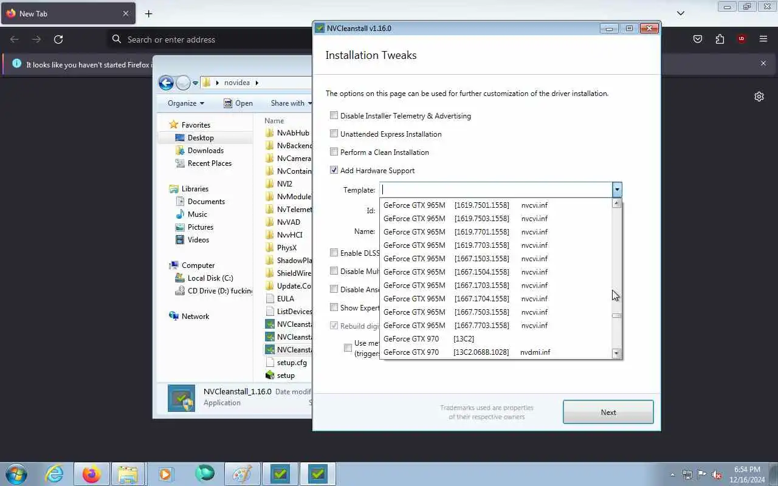Viewport: 778px width, 486px height.
Task: Collapse the Template dropdown arrow
Action: (617, 190)
